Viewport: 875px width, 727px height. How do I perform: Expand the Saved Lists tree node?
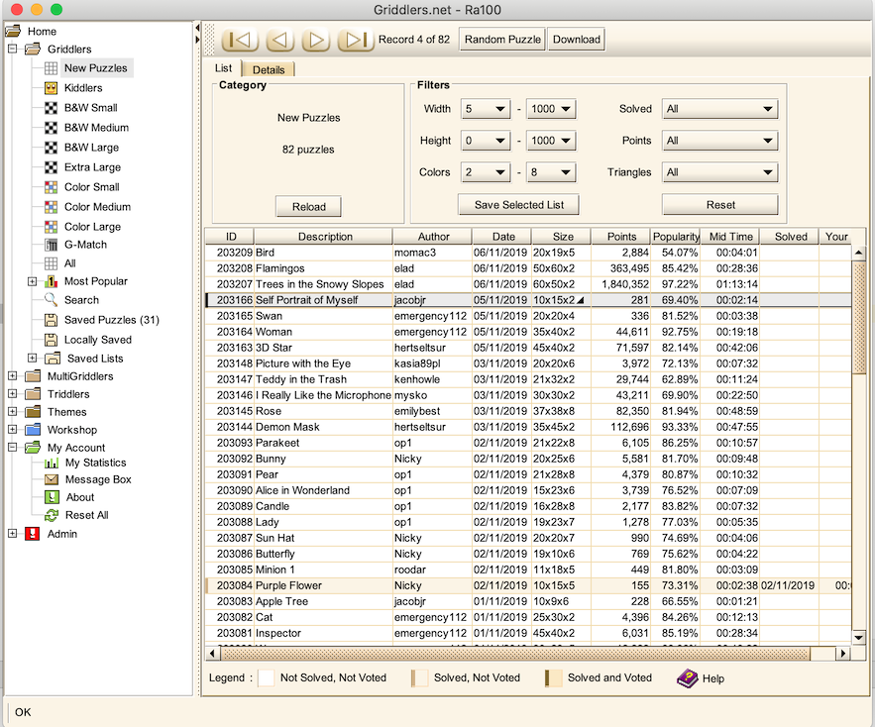point(33,359)
